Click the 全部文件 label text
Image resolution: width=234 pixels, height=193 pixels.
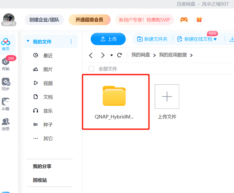(108, 69)
